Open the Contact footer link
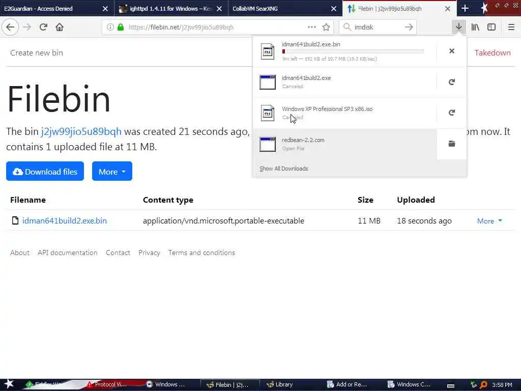 tap(118, 253)
